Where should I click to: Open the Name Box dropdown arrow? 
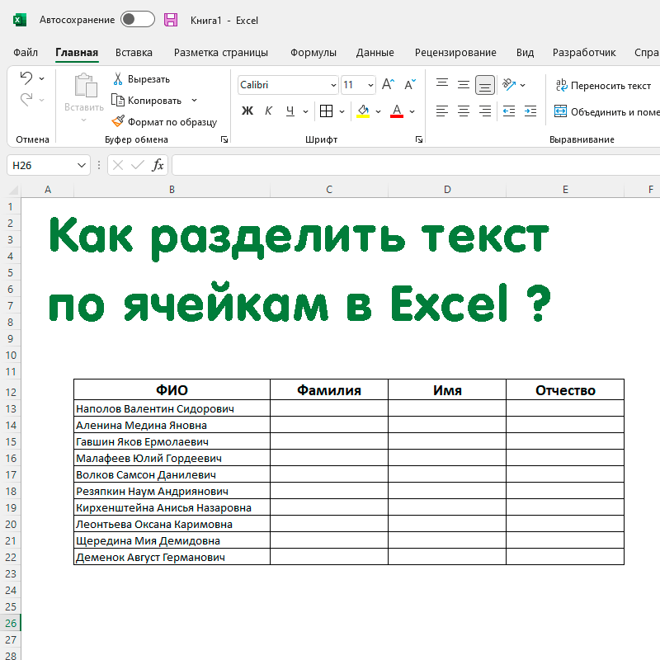click(x=82, y=166)
